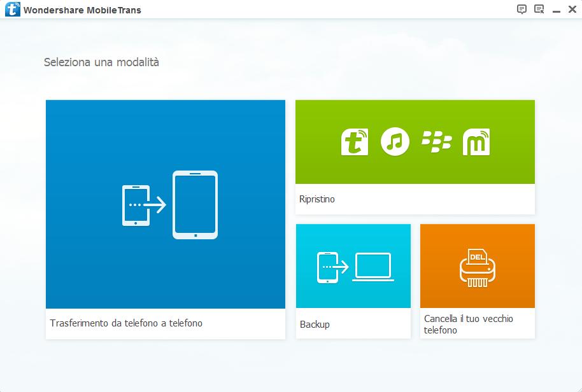Choose the iTunes music note icon
This screenshot has width=582, height=392.
tap(395, 142)
